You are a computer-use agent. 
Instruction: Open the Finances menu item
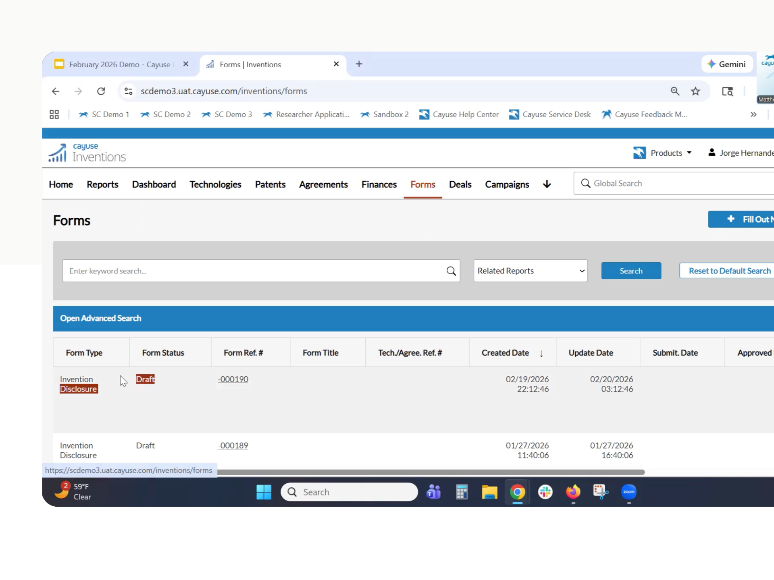[x=379, y=184]
